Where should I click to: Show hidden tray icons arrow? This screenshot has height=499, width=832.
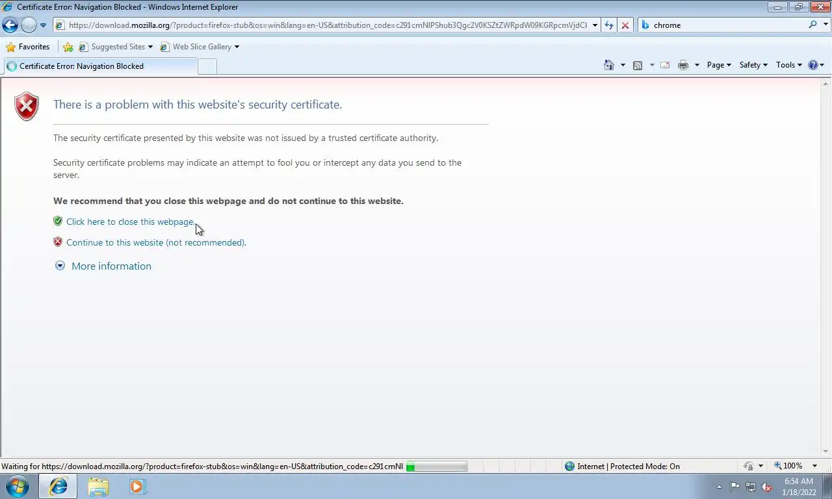coord(719,487)
